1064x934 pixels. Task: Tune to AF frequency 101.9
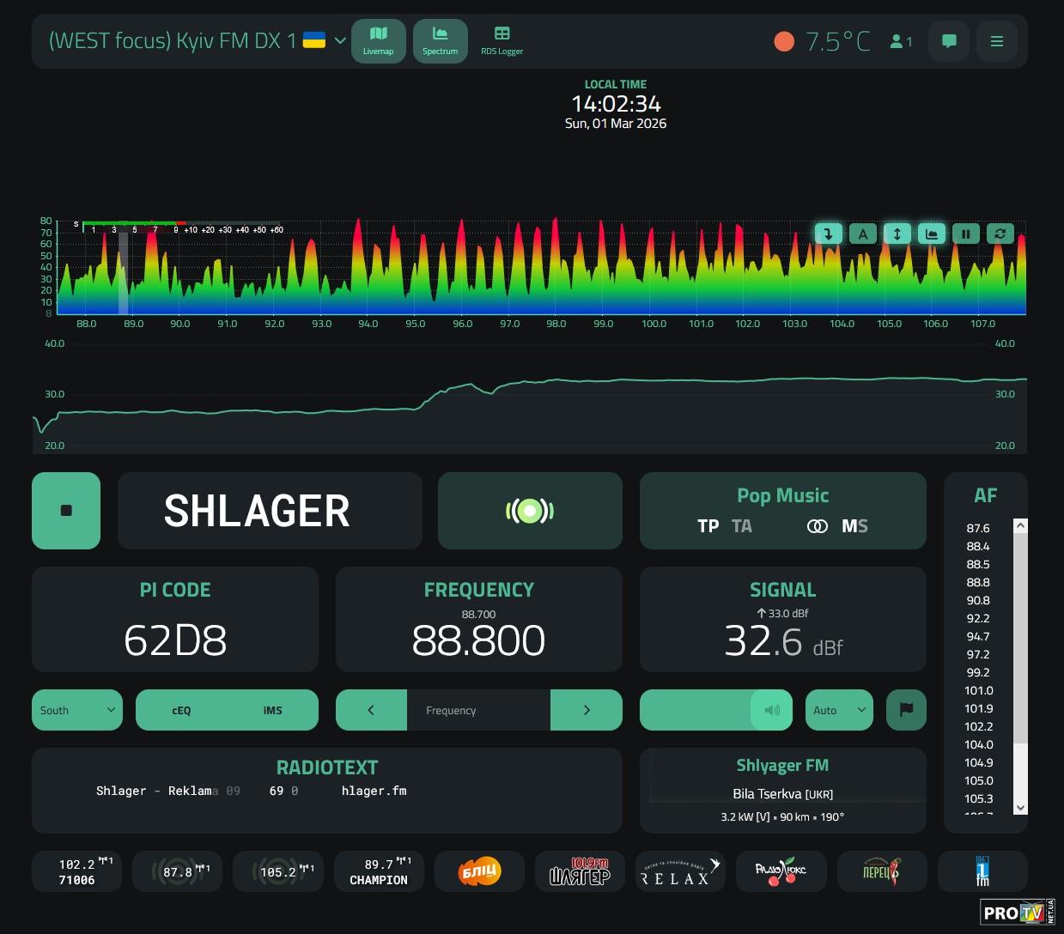pyautogui.click(x=978, y=708)
